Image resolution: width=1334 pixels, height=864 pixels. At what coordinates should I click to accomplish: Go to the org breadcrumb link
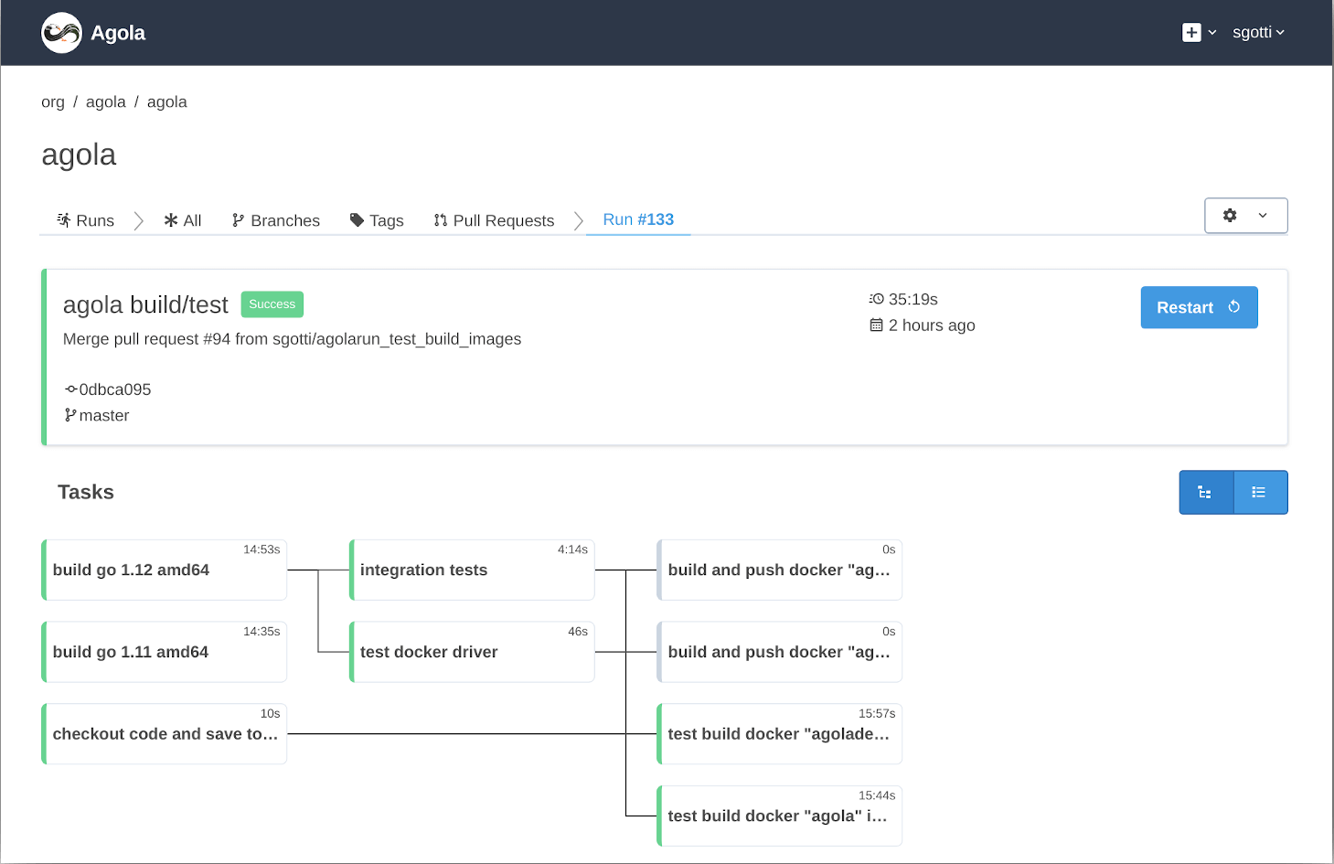tap(53, 102)
